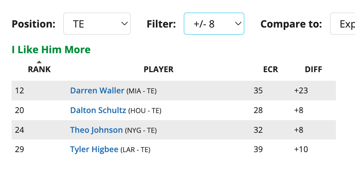The width and height of the screenshot is (355, 183).
Task: Open Darren Waller player link
Action: pyautogui.click(x=97, y=90)
